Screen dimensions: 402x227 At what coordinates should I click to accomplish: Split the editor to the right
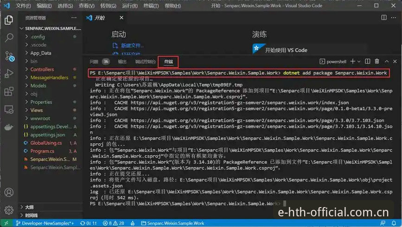(384, 18)
